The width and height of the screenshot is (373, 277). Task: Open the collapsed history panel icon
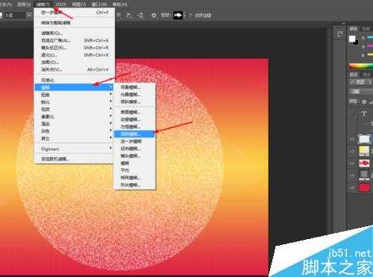[341, 34]
